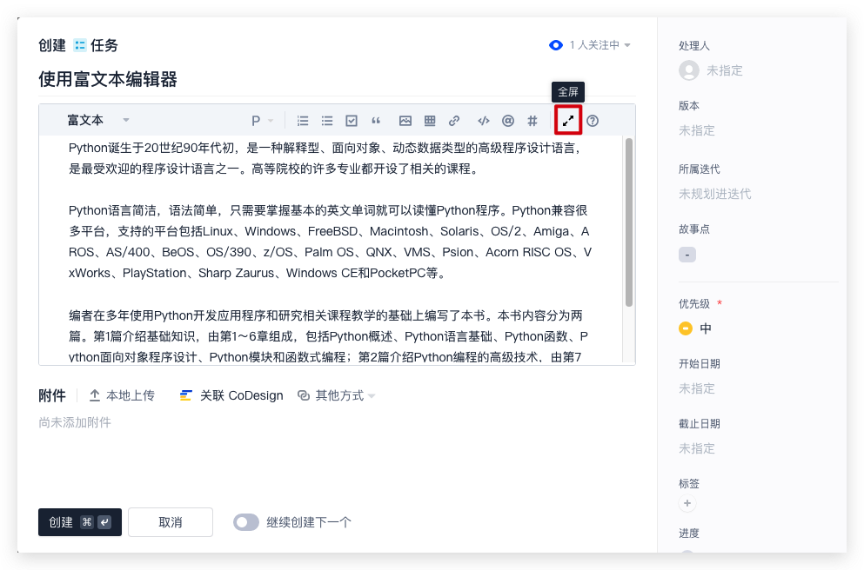Insert hash reference with # icon

[532, 121]
